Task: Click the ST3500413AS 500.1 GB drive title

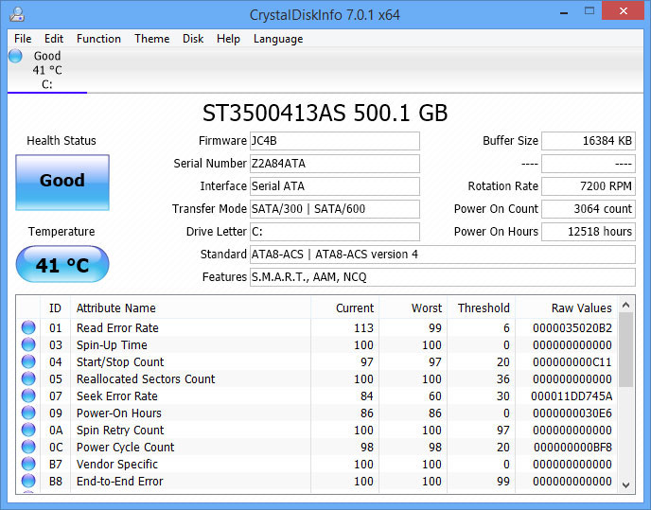Action: (325, 113)
